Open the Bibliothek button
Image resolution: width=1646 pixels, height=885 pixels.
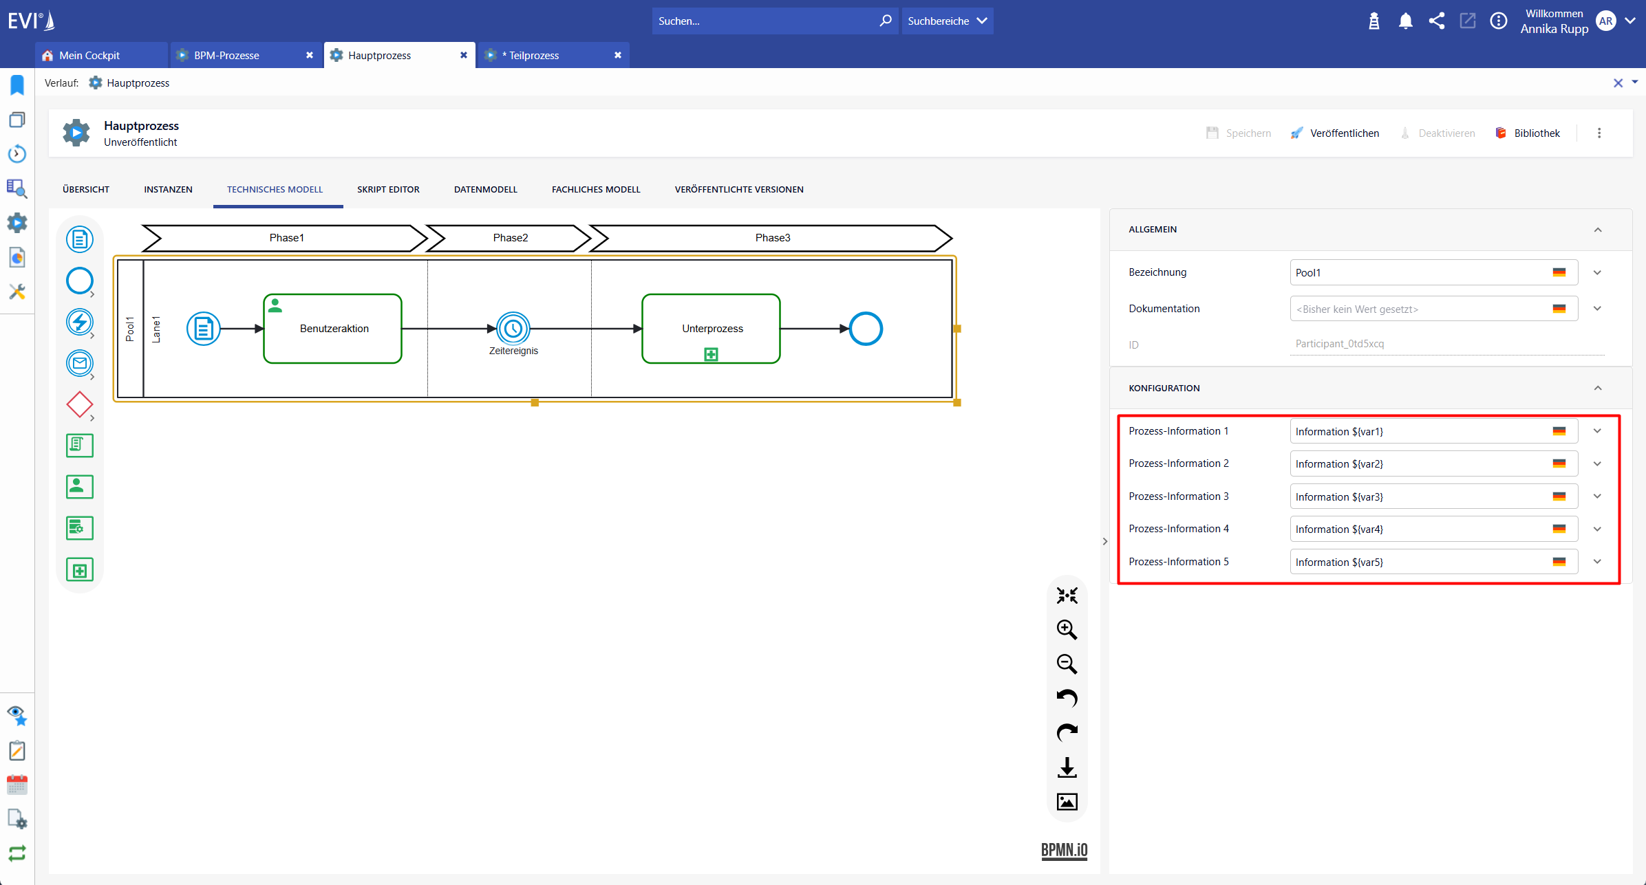(1528, 133)
